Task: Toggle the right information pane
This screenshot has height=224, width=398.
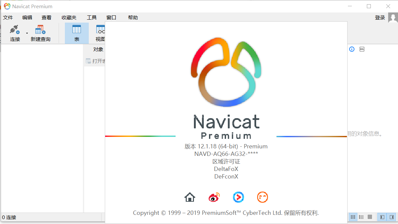Action: coord(391,217)
